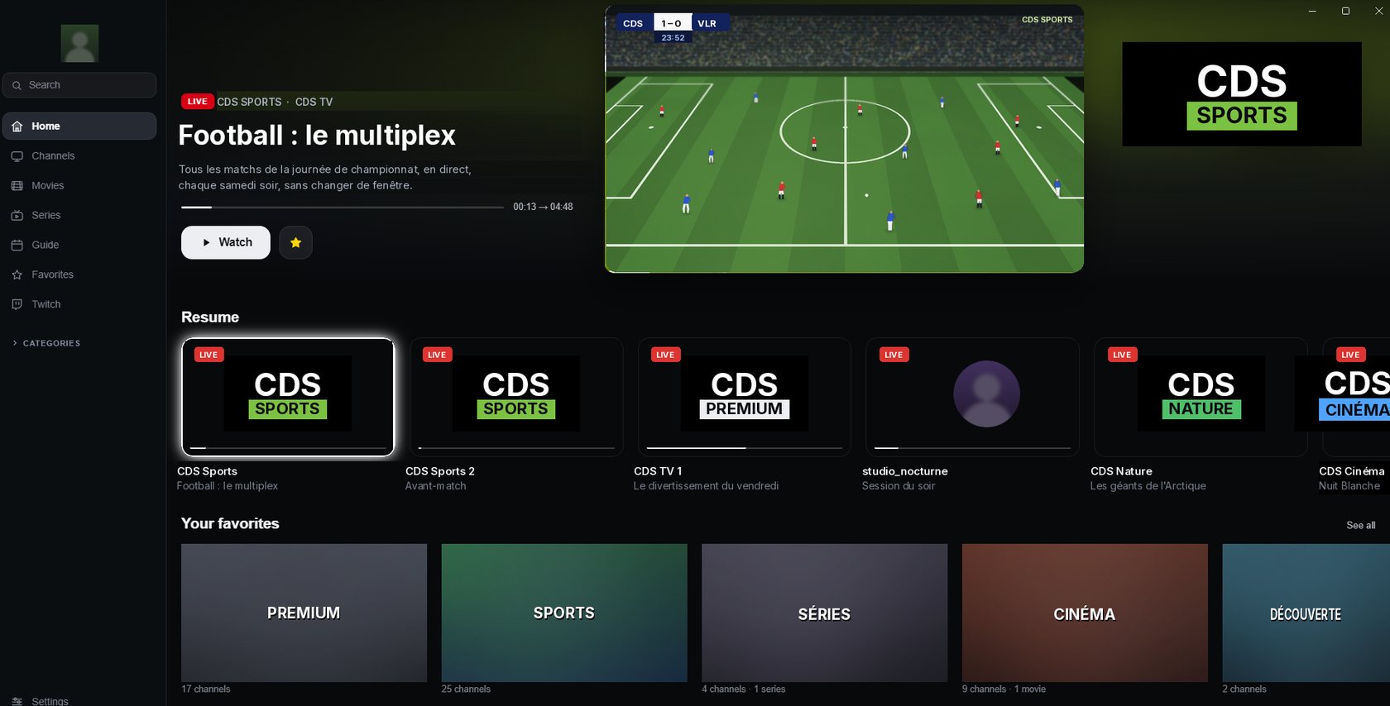Open the DÉCOUVERTE favorites tile
This screenshot has width=1390, height=706.
click(x=1306, y=613)
